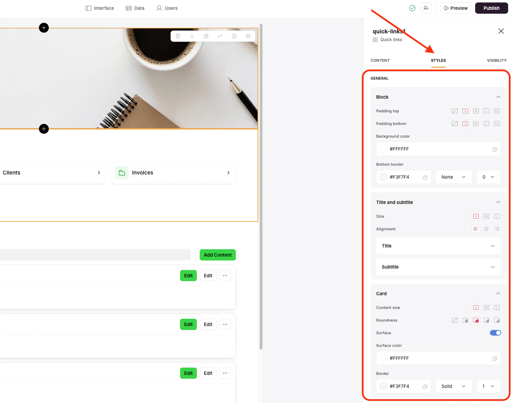Open the Card border style Solid dropdown
Image resolution: width=512 pixels, height=403 pixels.
click(454, 386)
